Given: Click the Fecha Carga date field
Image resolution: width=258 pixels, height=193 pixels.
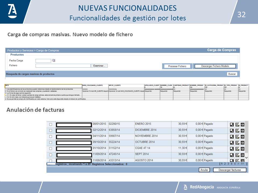Looking at the screenshot, I should (43, 61).
